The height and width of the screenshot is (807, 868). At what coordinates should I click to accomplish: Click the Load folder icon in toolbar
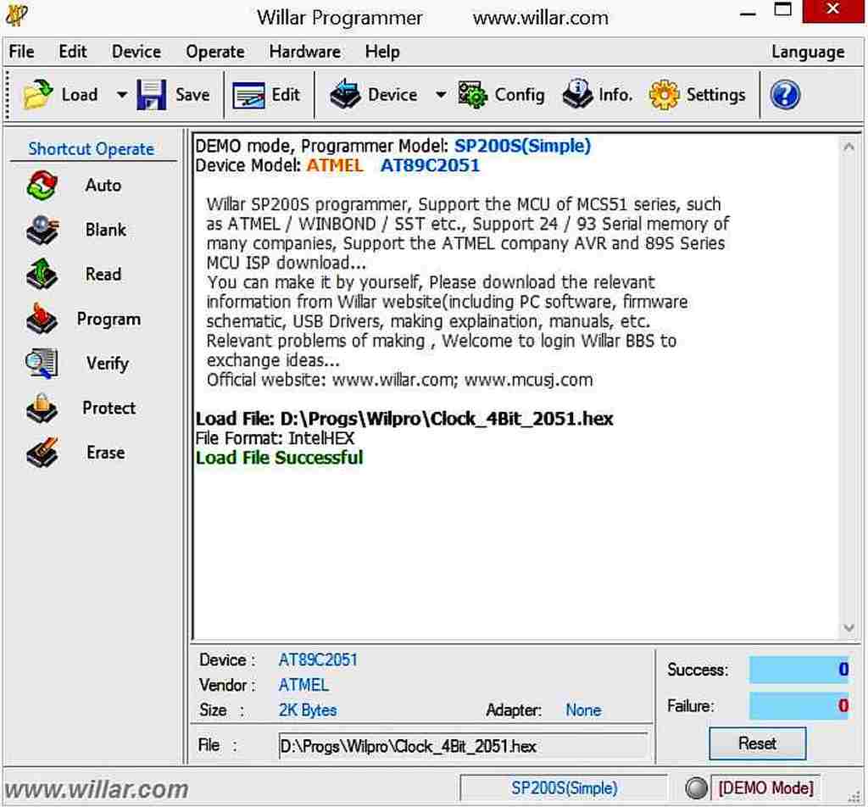point(37,95)
